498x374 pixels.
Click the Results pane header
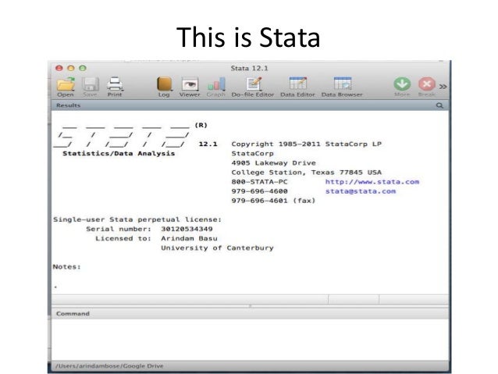coord(250,105)
